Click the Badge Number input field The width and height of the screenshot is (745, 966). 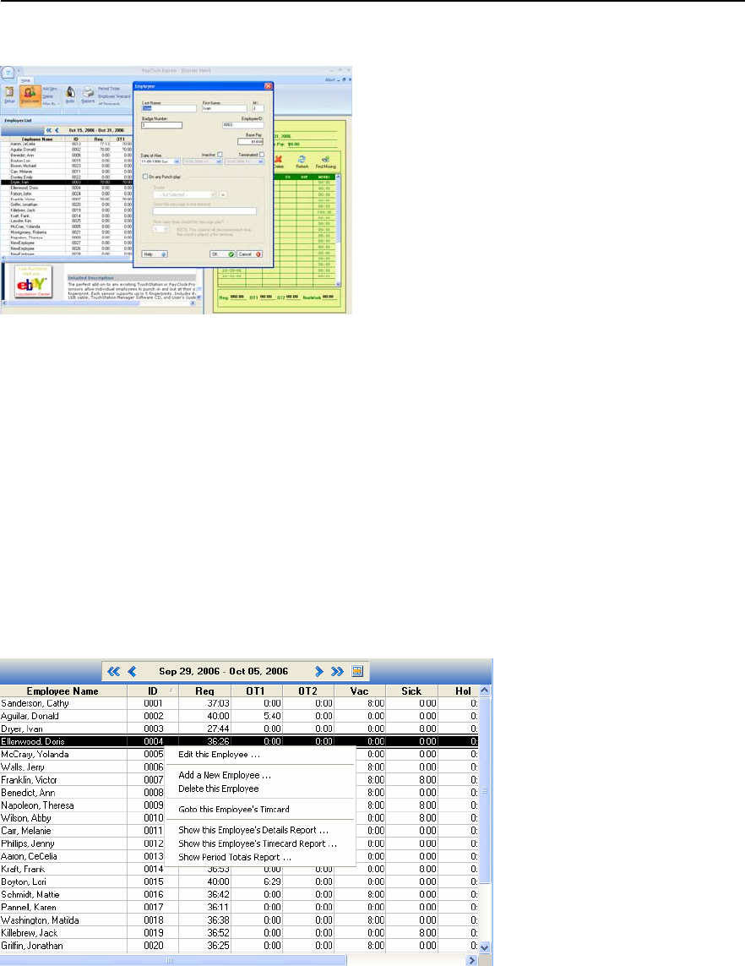coord(162,125)
